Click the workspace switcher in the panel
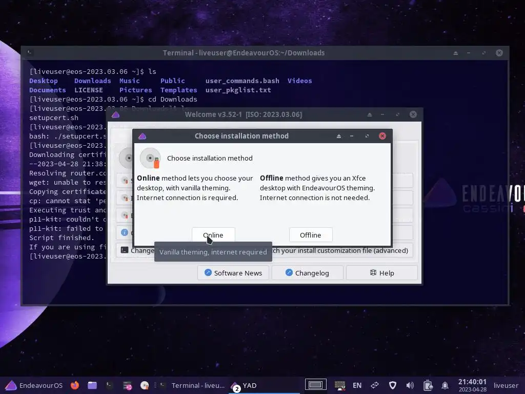This screenshot has height=394, width=525. [x=315, y=385]
